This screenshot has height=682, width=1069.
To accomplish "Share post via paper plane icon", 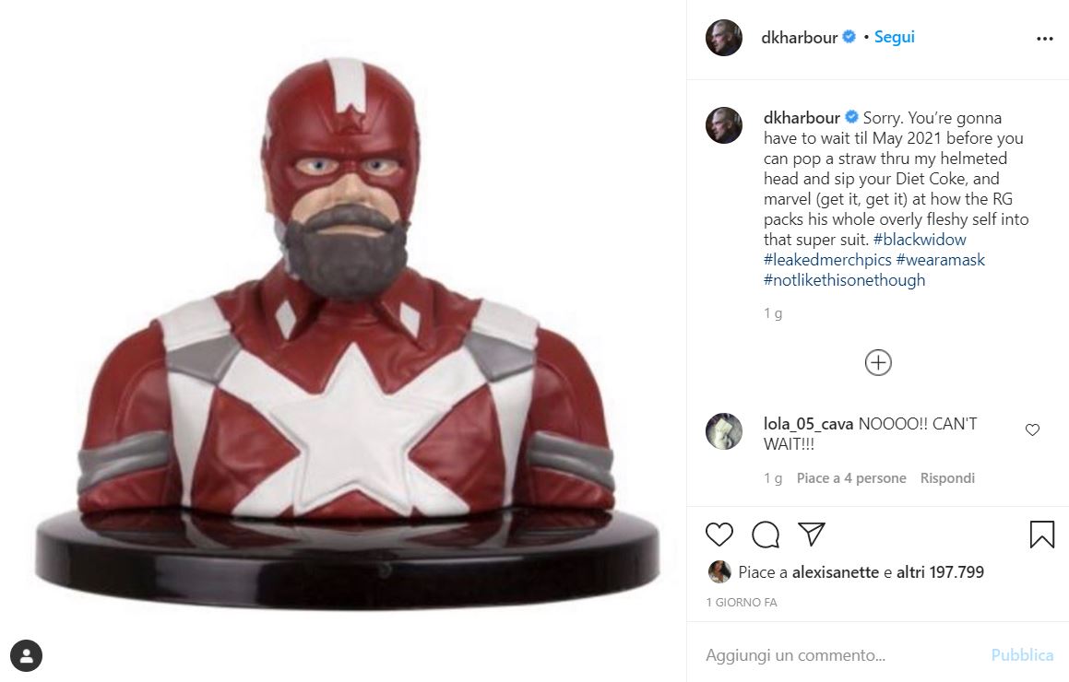I will [812, 535].
